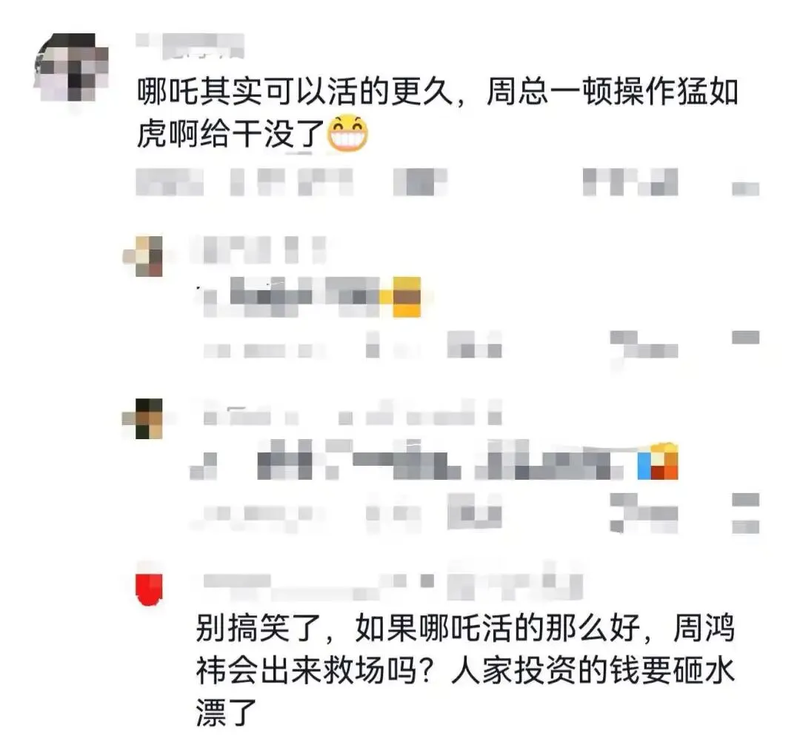Tap the blurred like count under the second reply

coord(644,513)
